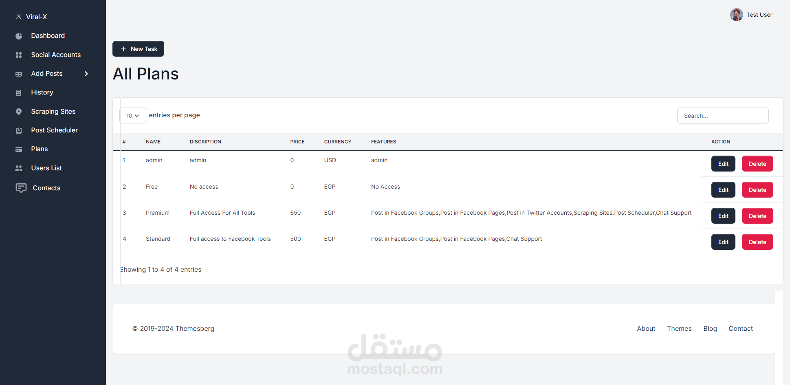The image size is (790, 385).
Task: Click the Dashboard pie chart icon
Action: 19,36
